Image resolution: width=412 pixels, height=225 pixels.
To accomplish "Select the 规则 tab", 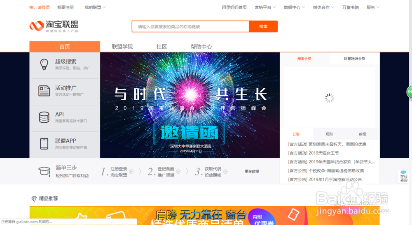I will (329, 134).
